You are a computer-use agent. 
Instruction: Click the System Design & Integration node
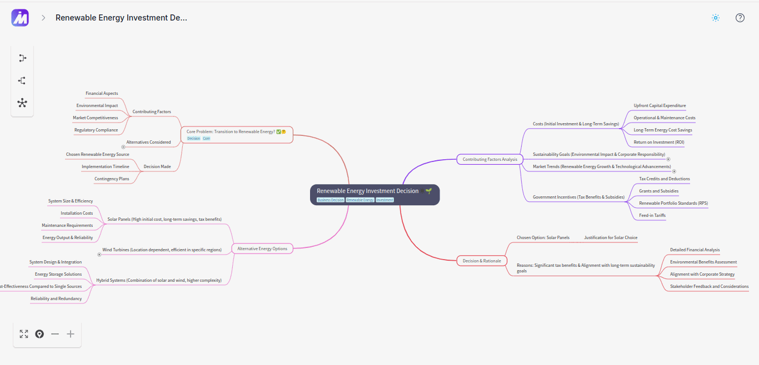point(56,262)
